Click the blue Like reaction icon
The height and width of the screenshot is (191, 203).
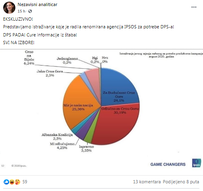(x=6, y=182)
